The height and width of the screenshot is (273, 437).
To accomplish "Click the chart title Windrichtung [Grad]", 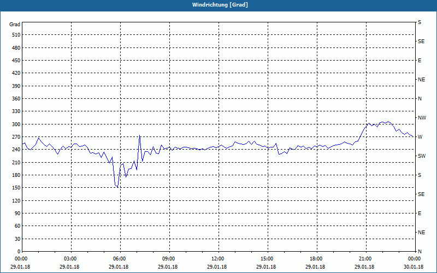I will click(220, 5).
